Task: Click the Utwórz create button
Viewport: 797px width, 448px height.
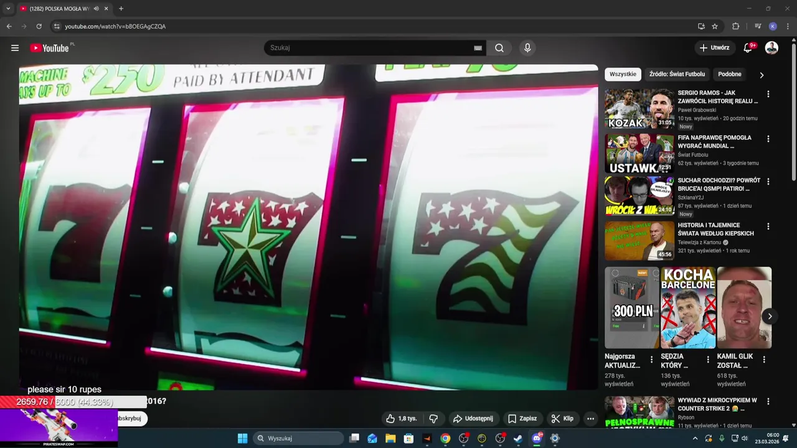Action: (714, 48)
